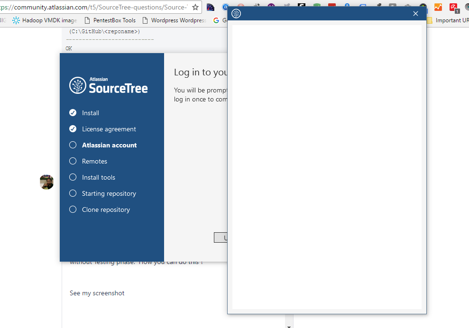
Task: Open the Hadoop VMDK image bookmark
Action: pyautogui.click(x=45, y=20)
